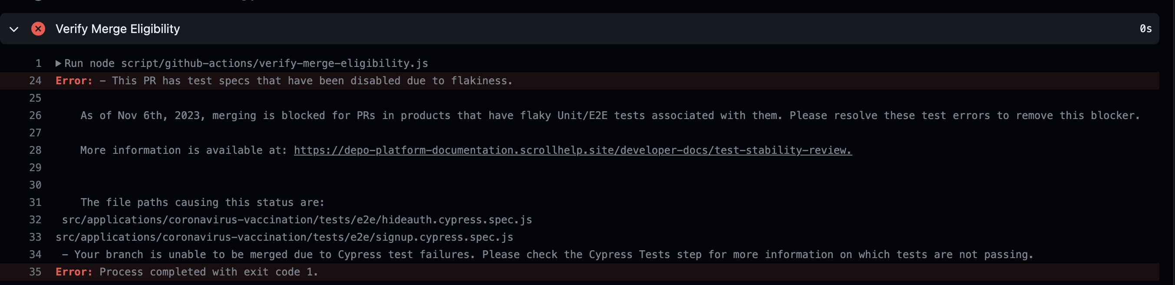Screen dimensions: 1175x285
Task: Click the chevron to collapse Verify Merge Eligibility logs
Action: [14, 29]
